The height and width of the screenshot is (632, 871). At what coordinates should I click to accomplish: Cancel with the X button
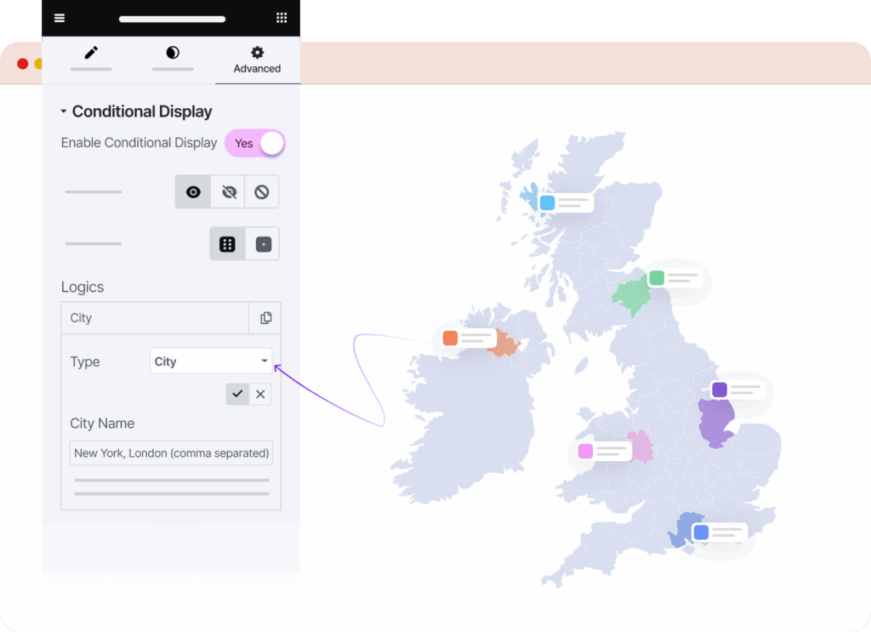click(x=260, y=394)
